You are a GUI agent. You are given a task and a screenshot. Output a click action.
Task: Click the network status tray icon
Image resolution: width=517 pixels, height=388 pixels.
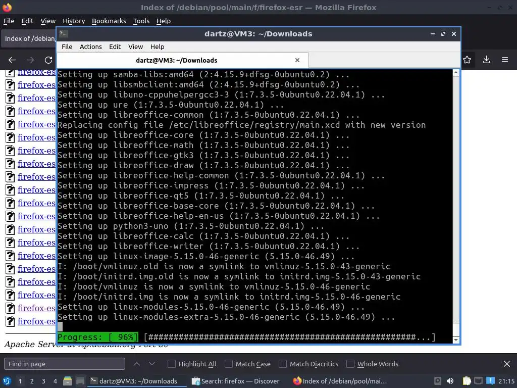478,381
